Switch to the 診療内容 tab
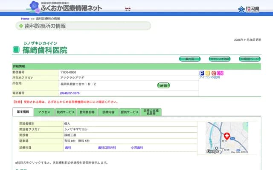The image size is (273, 170). 108,112
